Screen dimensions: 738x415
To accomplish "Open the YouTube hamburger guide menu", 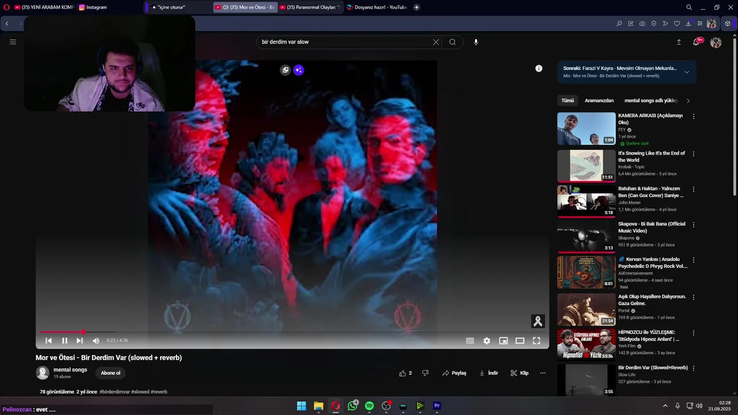I will tap(13, 42).
